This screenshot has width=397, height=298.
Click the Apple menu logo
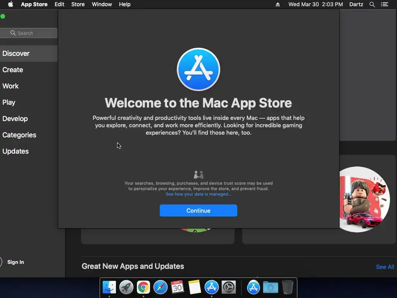pyautogui.click(x=10, y=4)
